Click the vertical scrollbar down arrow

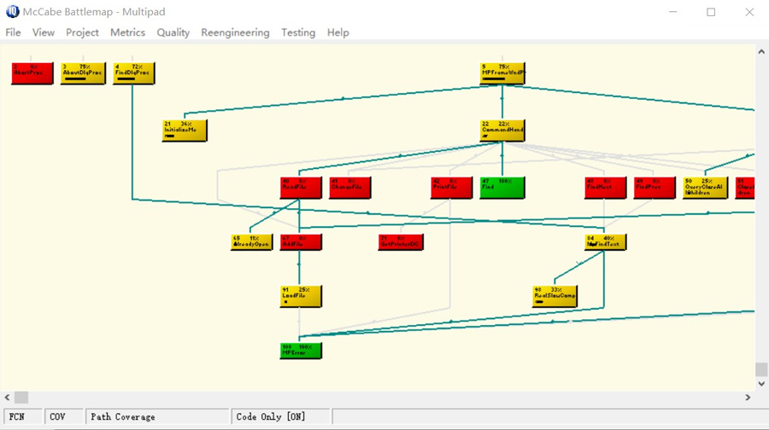point(761,384)
